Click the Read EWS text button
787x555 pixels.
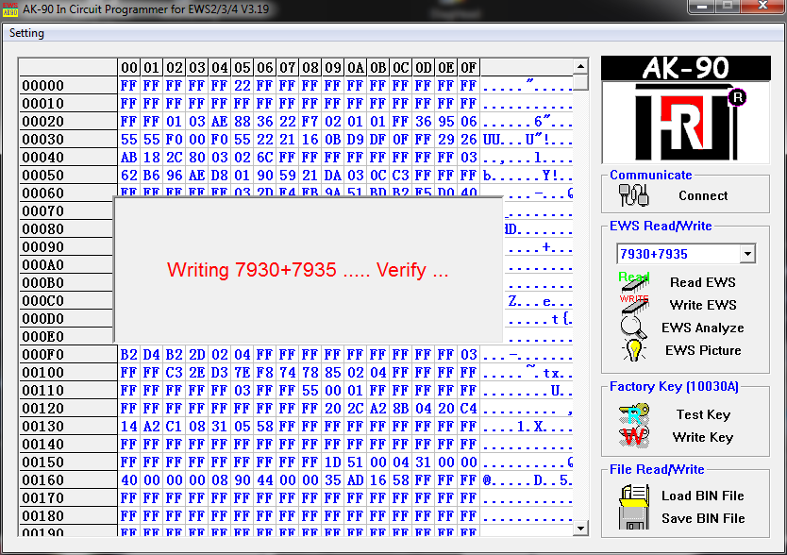tap(702, 282)
